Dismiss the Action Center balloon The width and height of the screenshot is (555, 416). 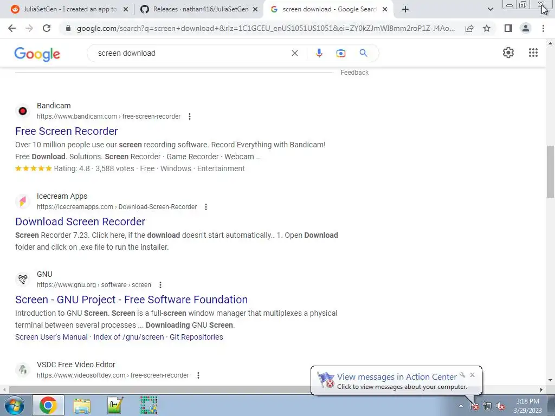472,375
